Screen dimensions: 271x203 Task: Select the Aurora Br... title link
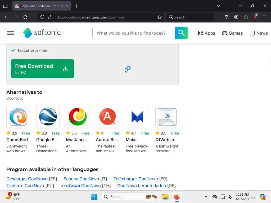click(x=107, y=140)
